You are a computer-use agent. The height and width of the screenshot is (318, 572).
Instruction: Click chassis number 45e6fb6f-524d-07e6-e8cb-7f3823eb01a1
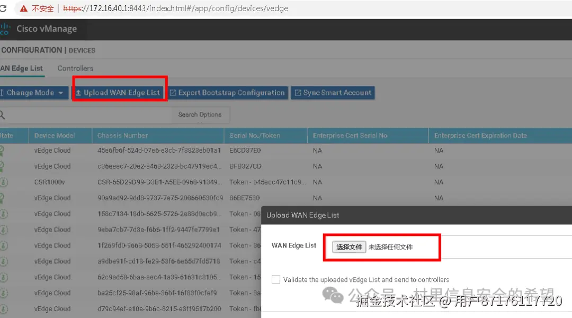click(159, 151)
